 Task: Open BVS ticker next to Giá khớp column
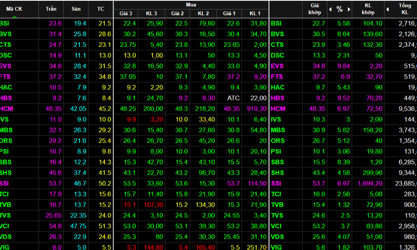[x=277, y=34]
